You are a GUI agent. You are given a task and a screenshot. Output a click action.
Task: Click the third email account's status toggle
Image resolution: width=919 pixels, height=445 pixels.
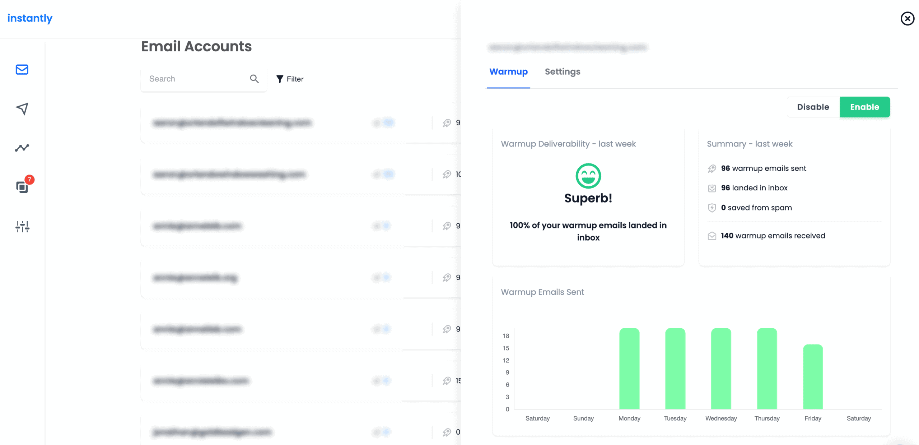[x=381, y=226]
